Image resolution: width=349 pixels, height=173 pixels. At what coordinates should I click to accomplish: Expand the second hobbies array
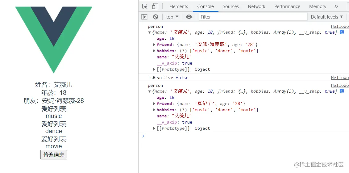(154, 110)
